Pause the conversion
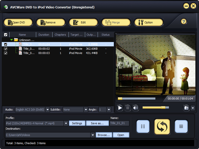Viewport: 199px width, 149px height. pyautogui.click(x=143, y=126)
